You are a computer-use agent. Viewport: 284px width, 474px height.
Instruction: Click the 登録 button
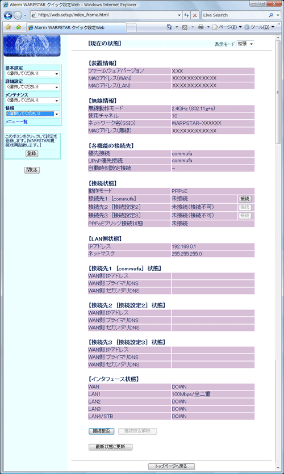tap(32, 154)
